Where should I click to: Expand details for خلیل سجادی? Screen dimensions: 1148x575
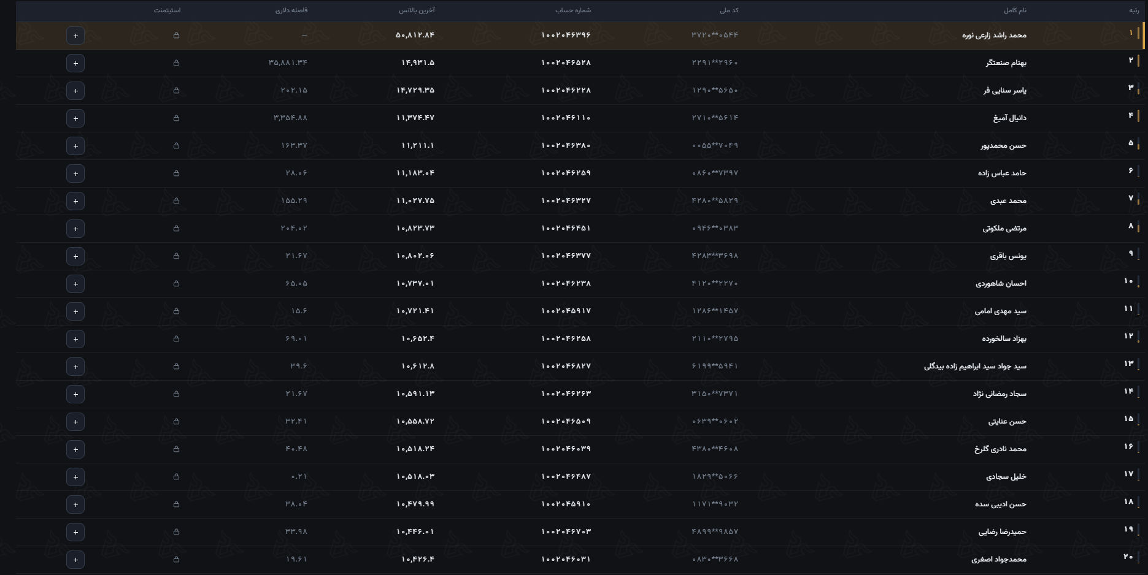click(x=75, y=477)
